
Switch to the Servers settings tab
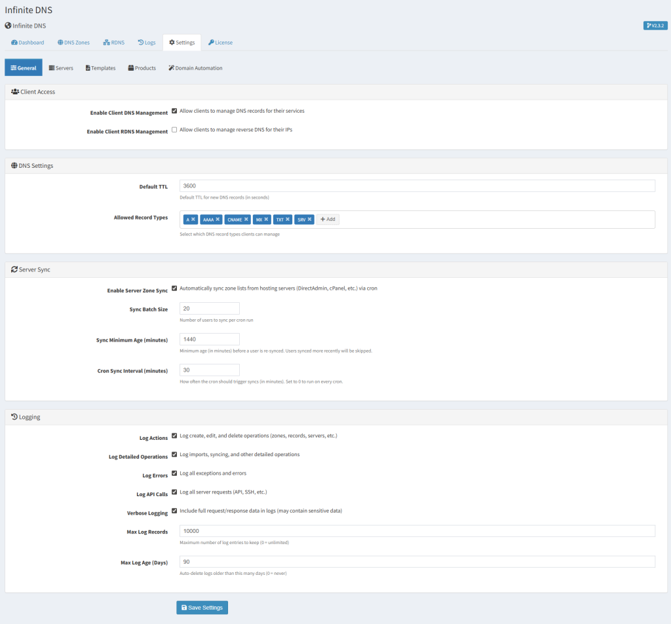click(x=61, y=68)
